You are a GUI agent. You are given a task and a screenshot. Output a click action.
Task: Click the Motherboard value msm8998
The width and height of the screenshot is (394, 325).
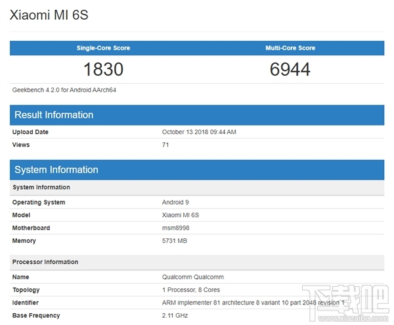point(176,228)
